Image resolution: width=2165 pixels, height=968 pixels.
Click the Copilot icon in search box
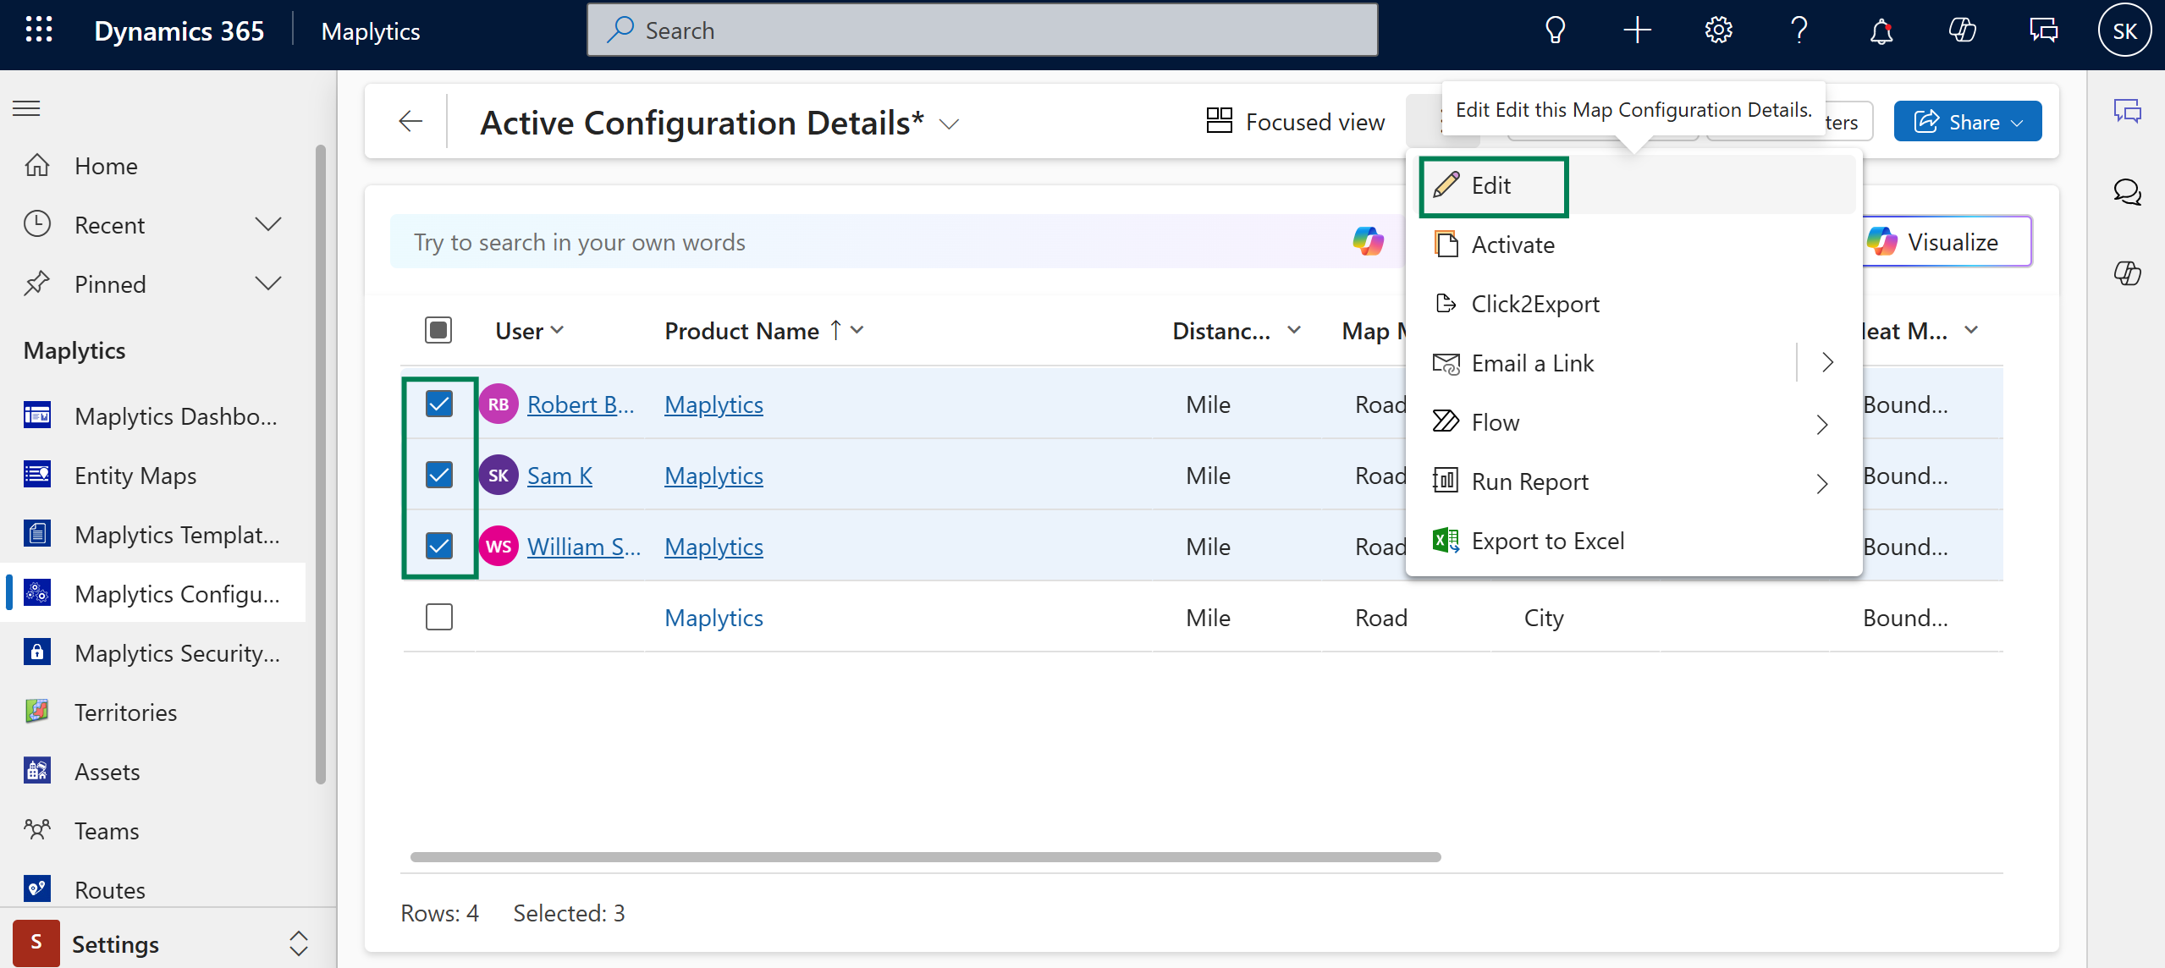(x=1368, y=242)
